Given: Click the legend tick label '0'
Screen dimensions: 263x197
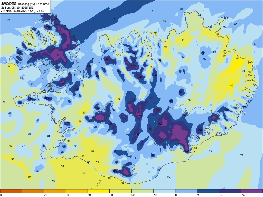Looking at the screenshot, I should coord(1,195).
